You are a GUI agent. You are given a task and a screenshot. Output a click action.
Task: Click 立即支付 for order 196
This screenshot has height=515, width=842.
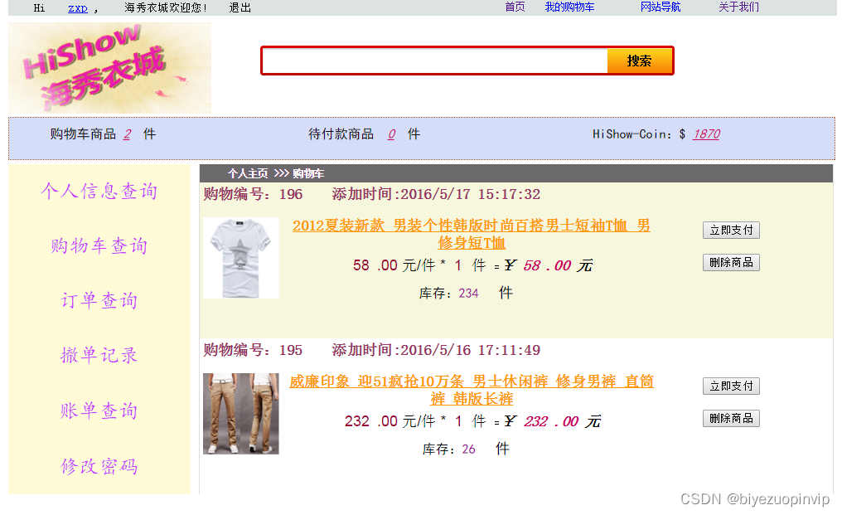(731, 230)
